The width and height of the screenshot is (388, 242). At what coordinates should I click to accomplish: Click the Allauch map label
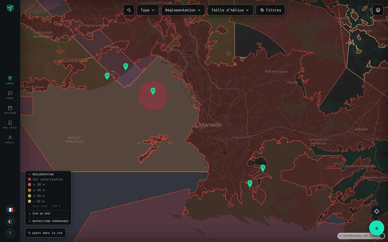[292, 82]
